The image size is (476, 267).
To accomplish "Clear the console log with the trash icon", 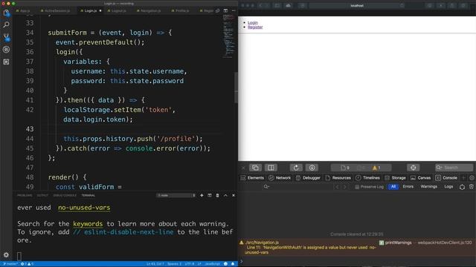I will click(x=471, y=187).
